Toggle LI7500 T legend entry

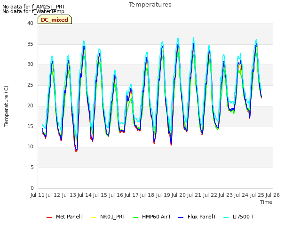(x=239, y=217)
